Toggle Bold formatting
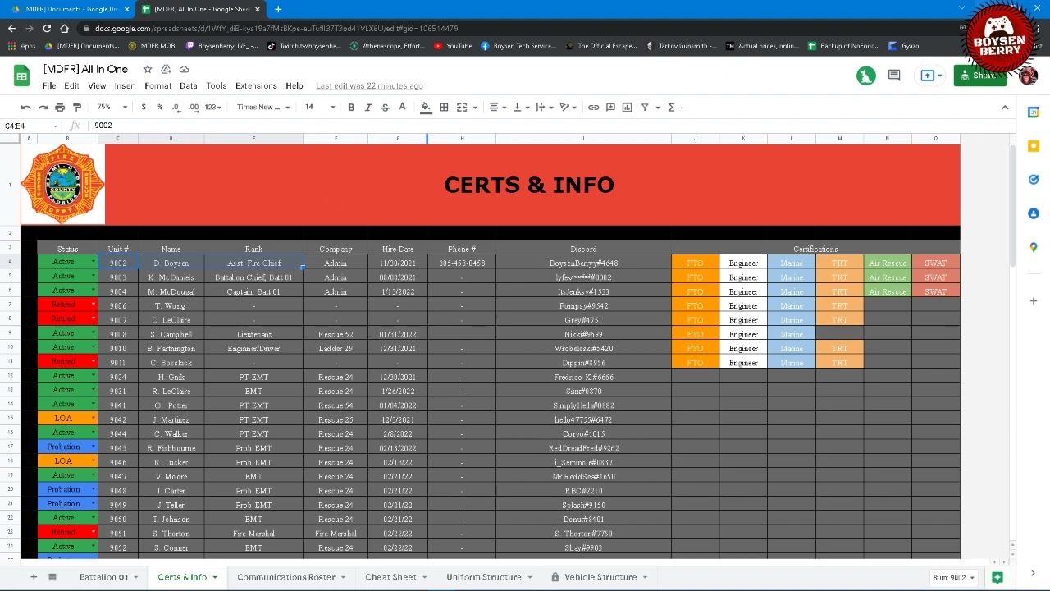This screenshot has height=591, width=1050. pos(351,108)
